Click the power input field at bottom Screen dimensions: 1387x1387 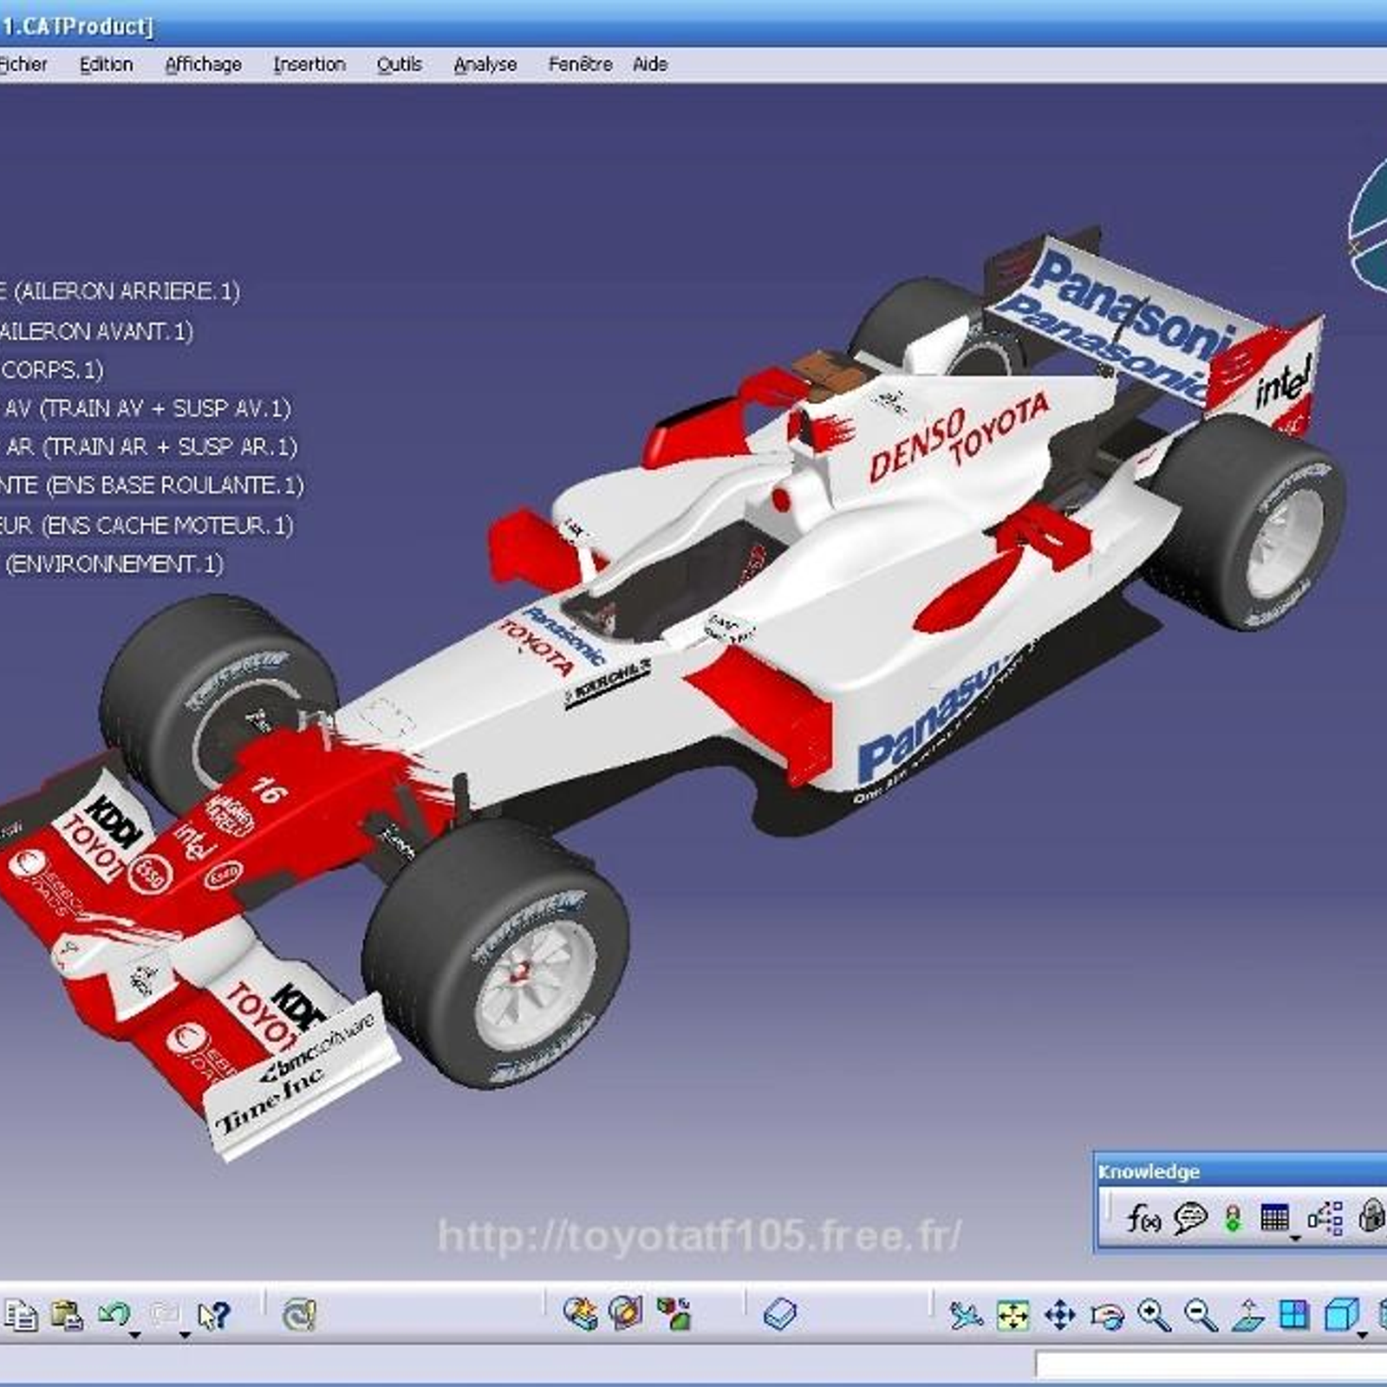coord(1211,1365)
